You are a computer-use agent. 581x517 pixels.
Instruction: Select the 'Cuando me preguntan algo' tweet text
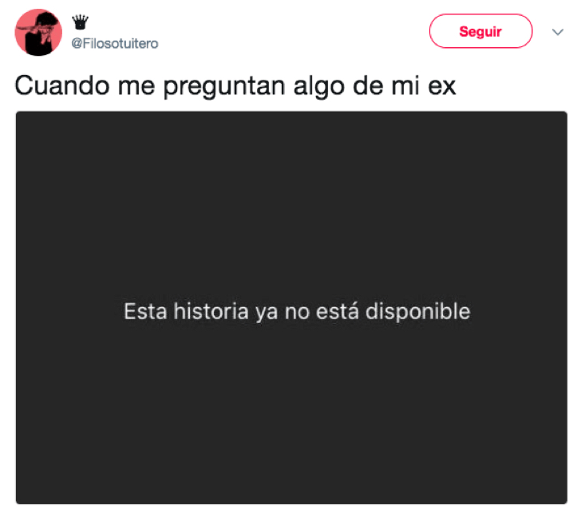[235, 86]
